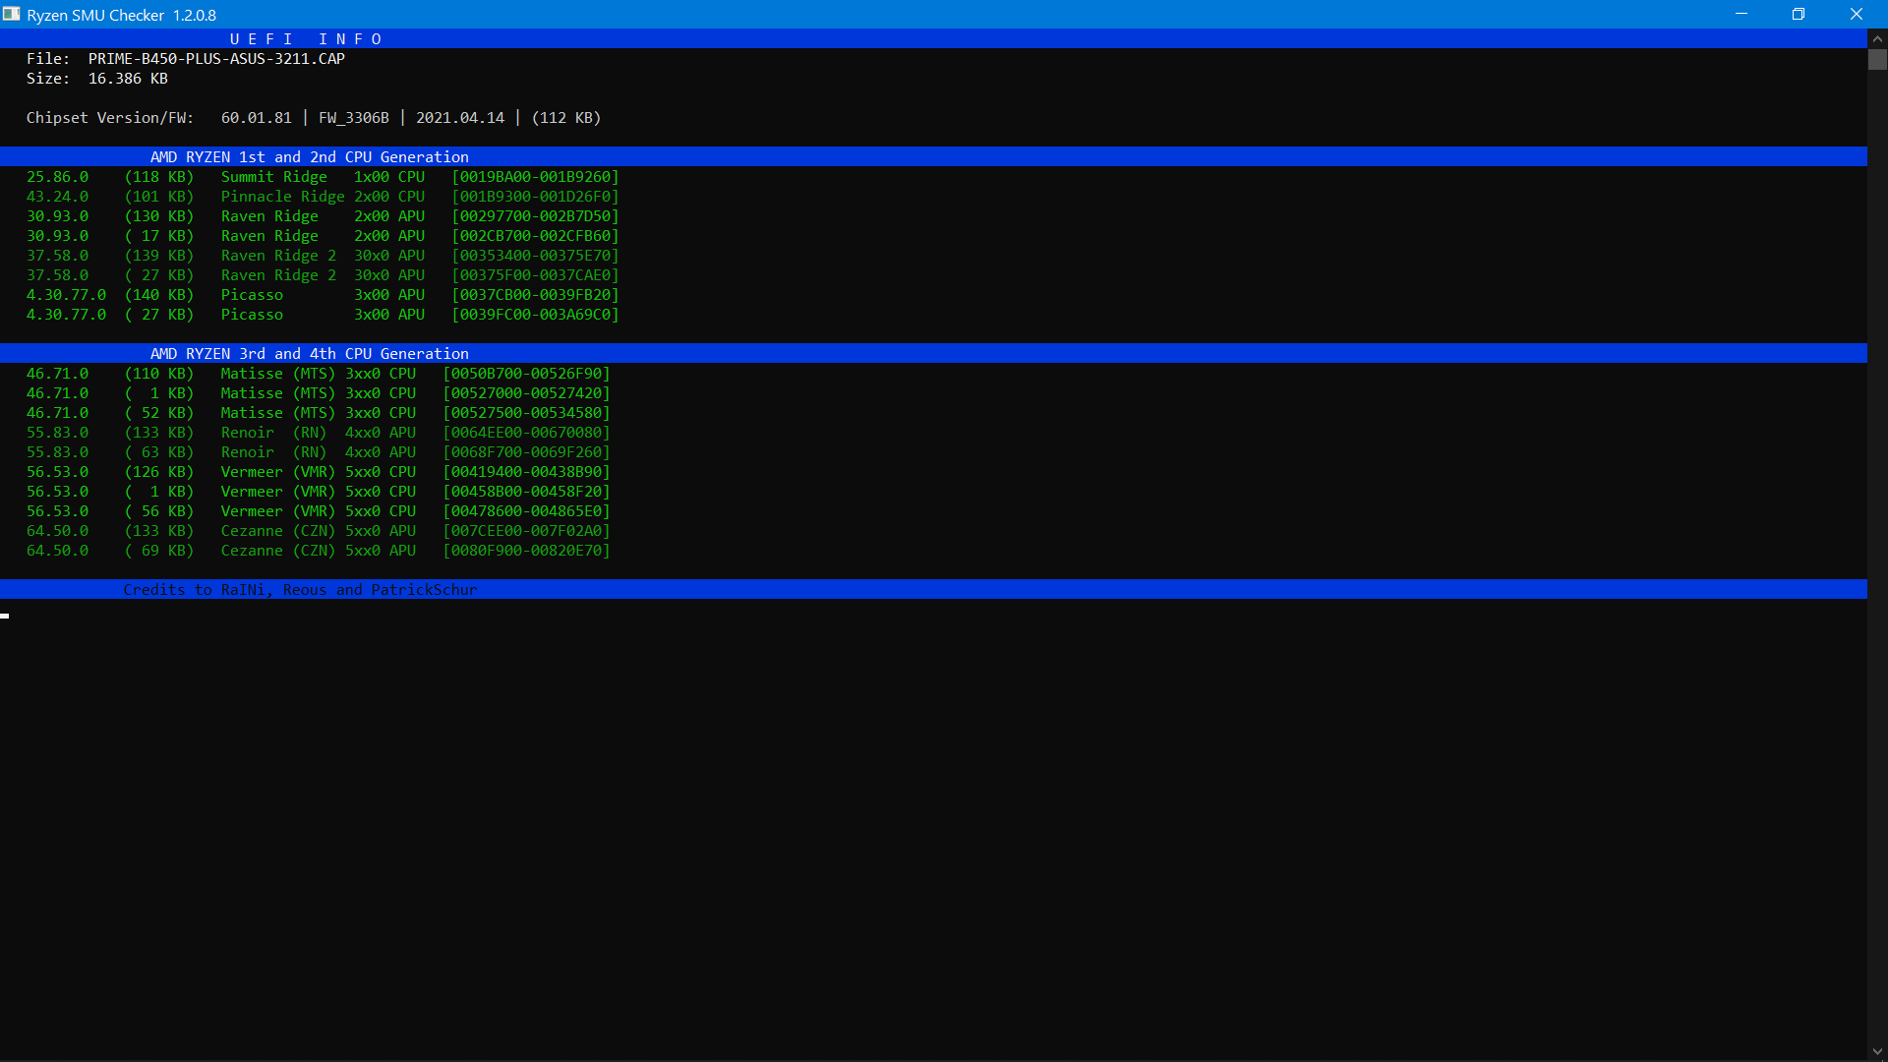The width and height of the screenshot is (1888, 1062).
Task: Click the PRIME-B450-PLUS-ASUS-3211.CAP file name
Action: tap(214, 58)
